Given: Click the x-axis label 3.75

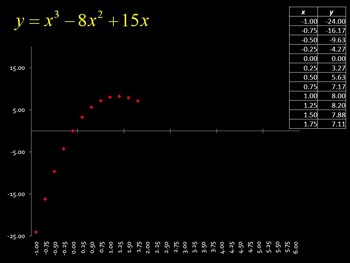Looking at the screenshot, I should point(213,247).
